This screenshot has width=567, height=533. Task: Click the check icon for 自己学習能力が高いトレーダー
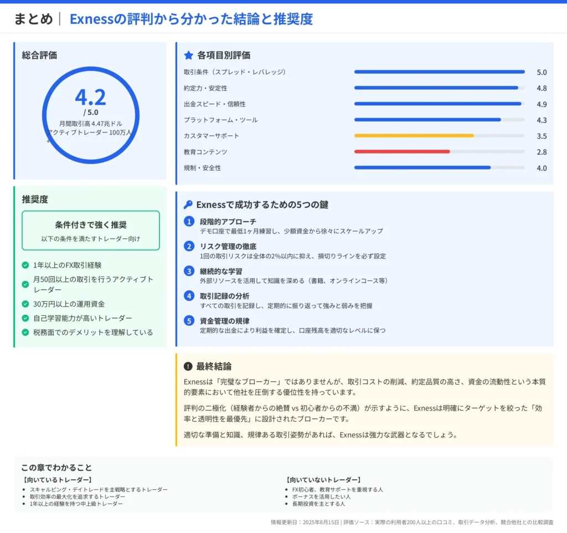click(x=25, y=318)
